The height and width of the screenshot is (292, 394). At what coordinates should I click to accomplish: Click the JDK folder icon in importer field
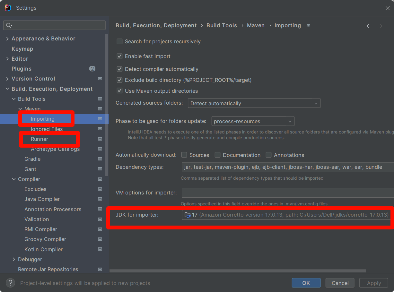(x=188, y=215)
